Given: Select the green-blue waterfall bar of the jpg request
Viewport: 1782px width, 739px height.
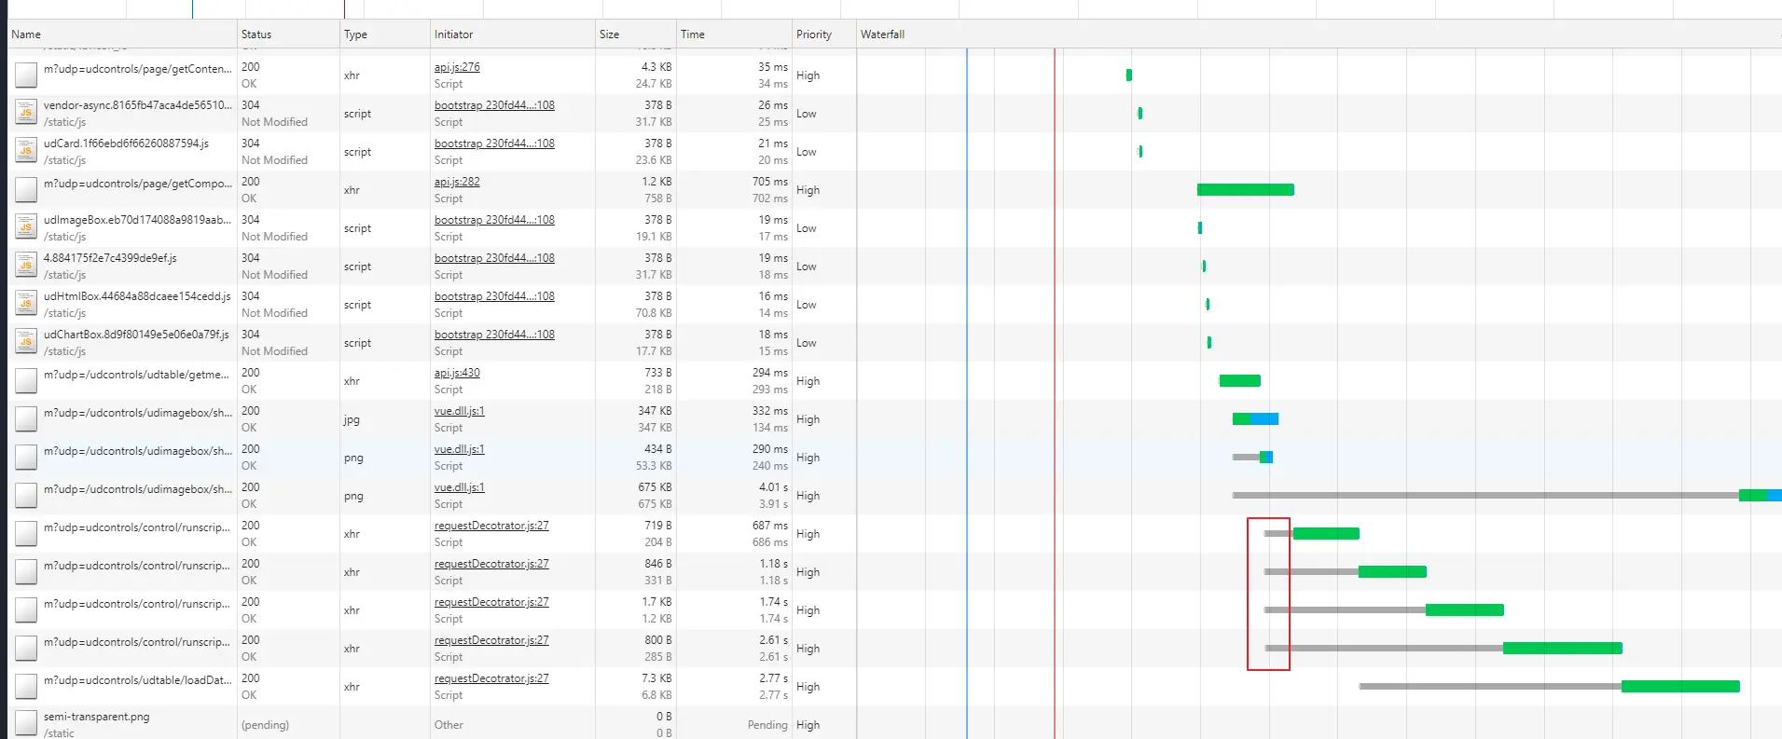Looking at the screenshot, I should 1255,419.
